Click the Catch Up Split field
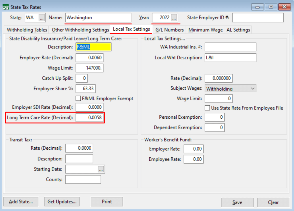 coord(82,78)
